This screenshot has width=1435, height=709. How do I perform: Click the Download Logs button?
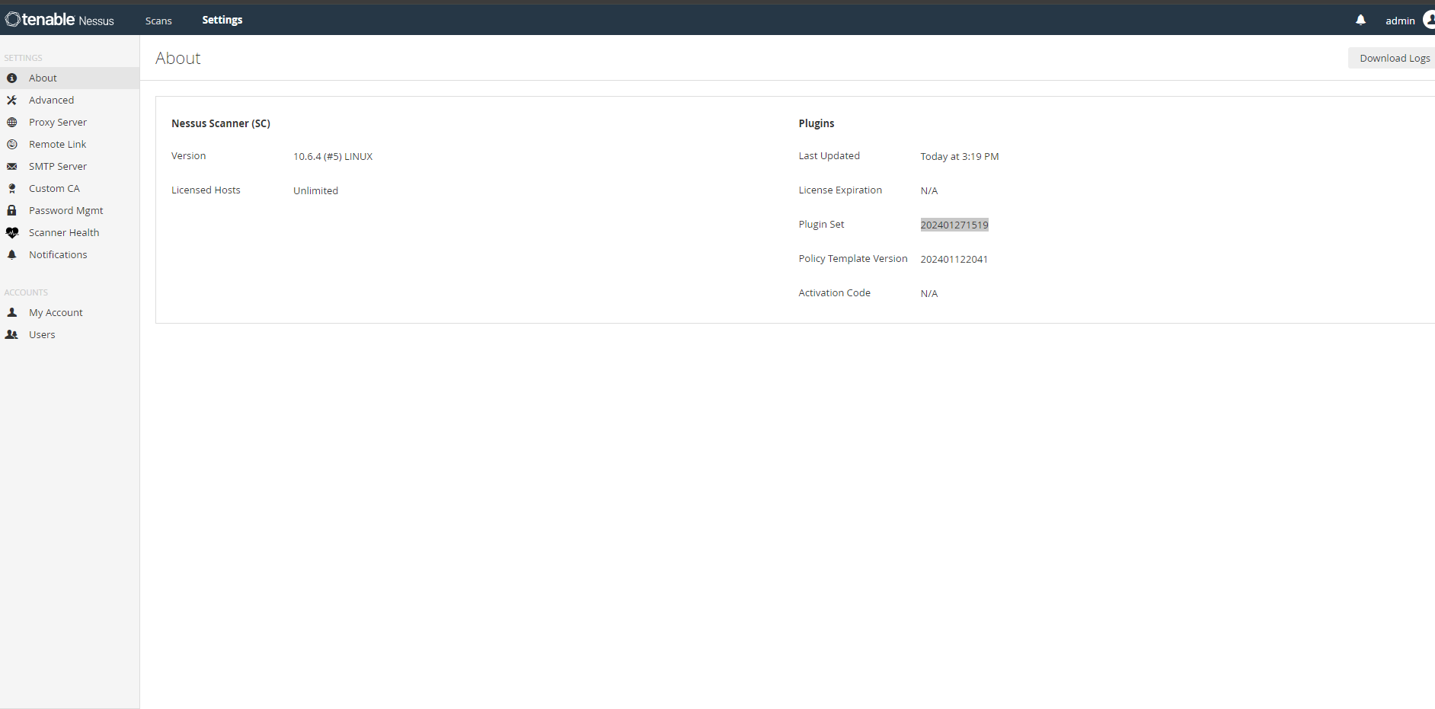1393,58
